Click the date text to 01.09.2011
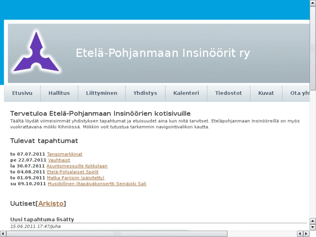The width and height of the screenshot is (316, 237). [28, 178]
